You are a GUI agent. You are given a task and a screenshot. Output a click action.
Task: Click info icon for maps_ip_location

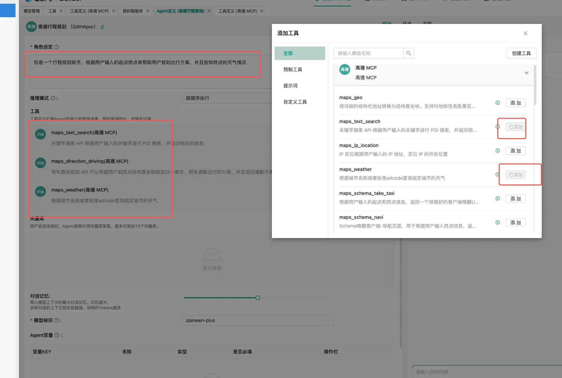[498, 151]
